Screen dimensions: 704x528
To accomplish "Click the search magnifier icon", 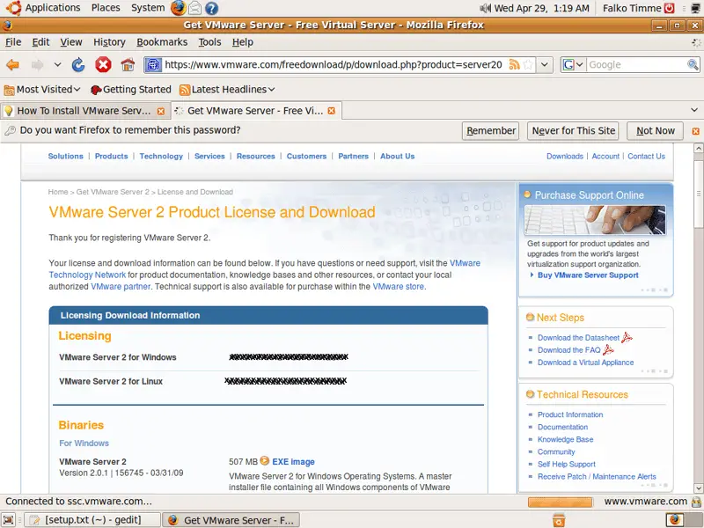I will (693, 65).
